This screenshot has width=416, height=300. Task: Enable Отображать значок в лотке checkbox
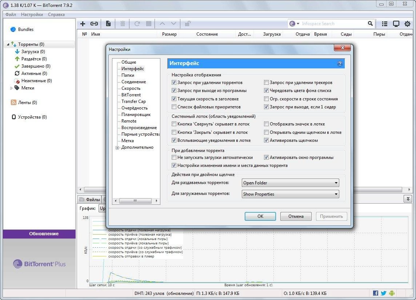[x=266, y=124]
